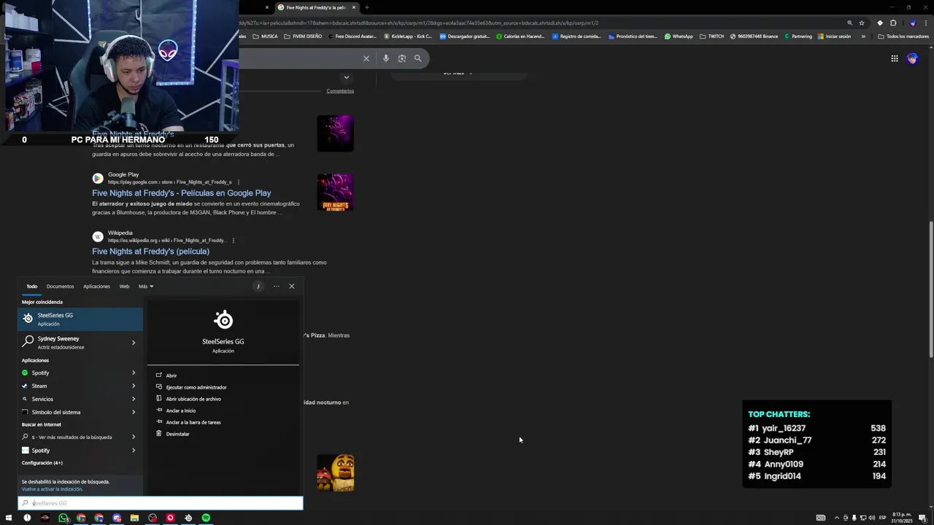Clear the Google search box (X)
This screenshot has height=525, width=934.
pos(366,58)
